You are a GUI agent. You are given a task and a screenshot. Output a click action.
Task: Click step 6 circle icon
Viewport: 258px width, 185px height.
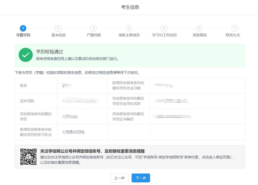[199, 28]
